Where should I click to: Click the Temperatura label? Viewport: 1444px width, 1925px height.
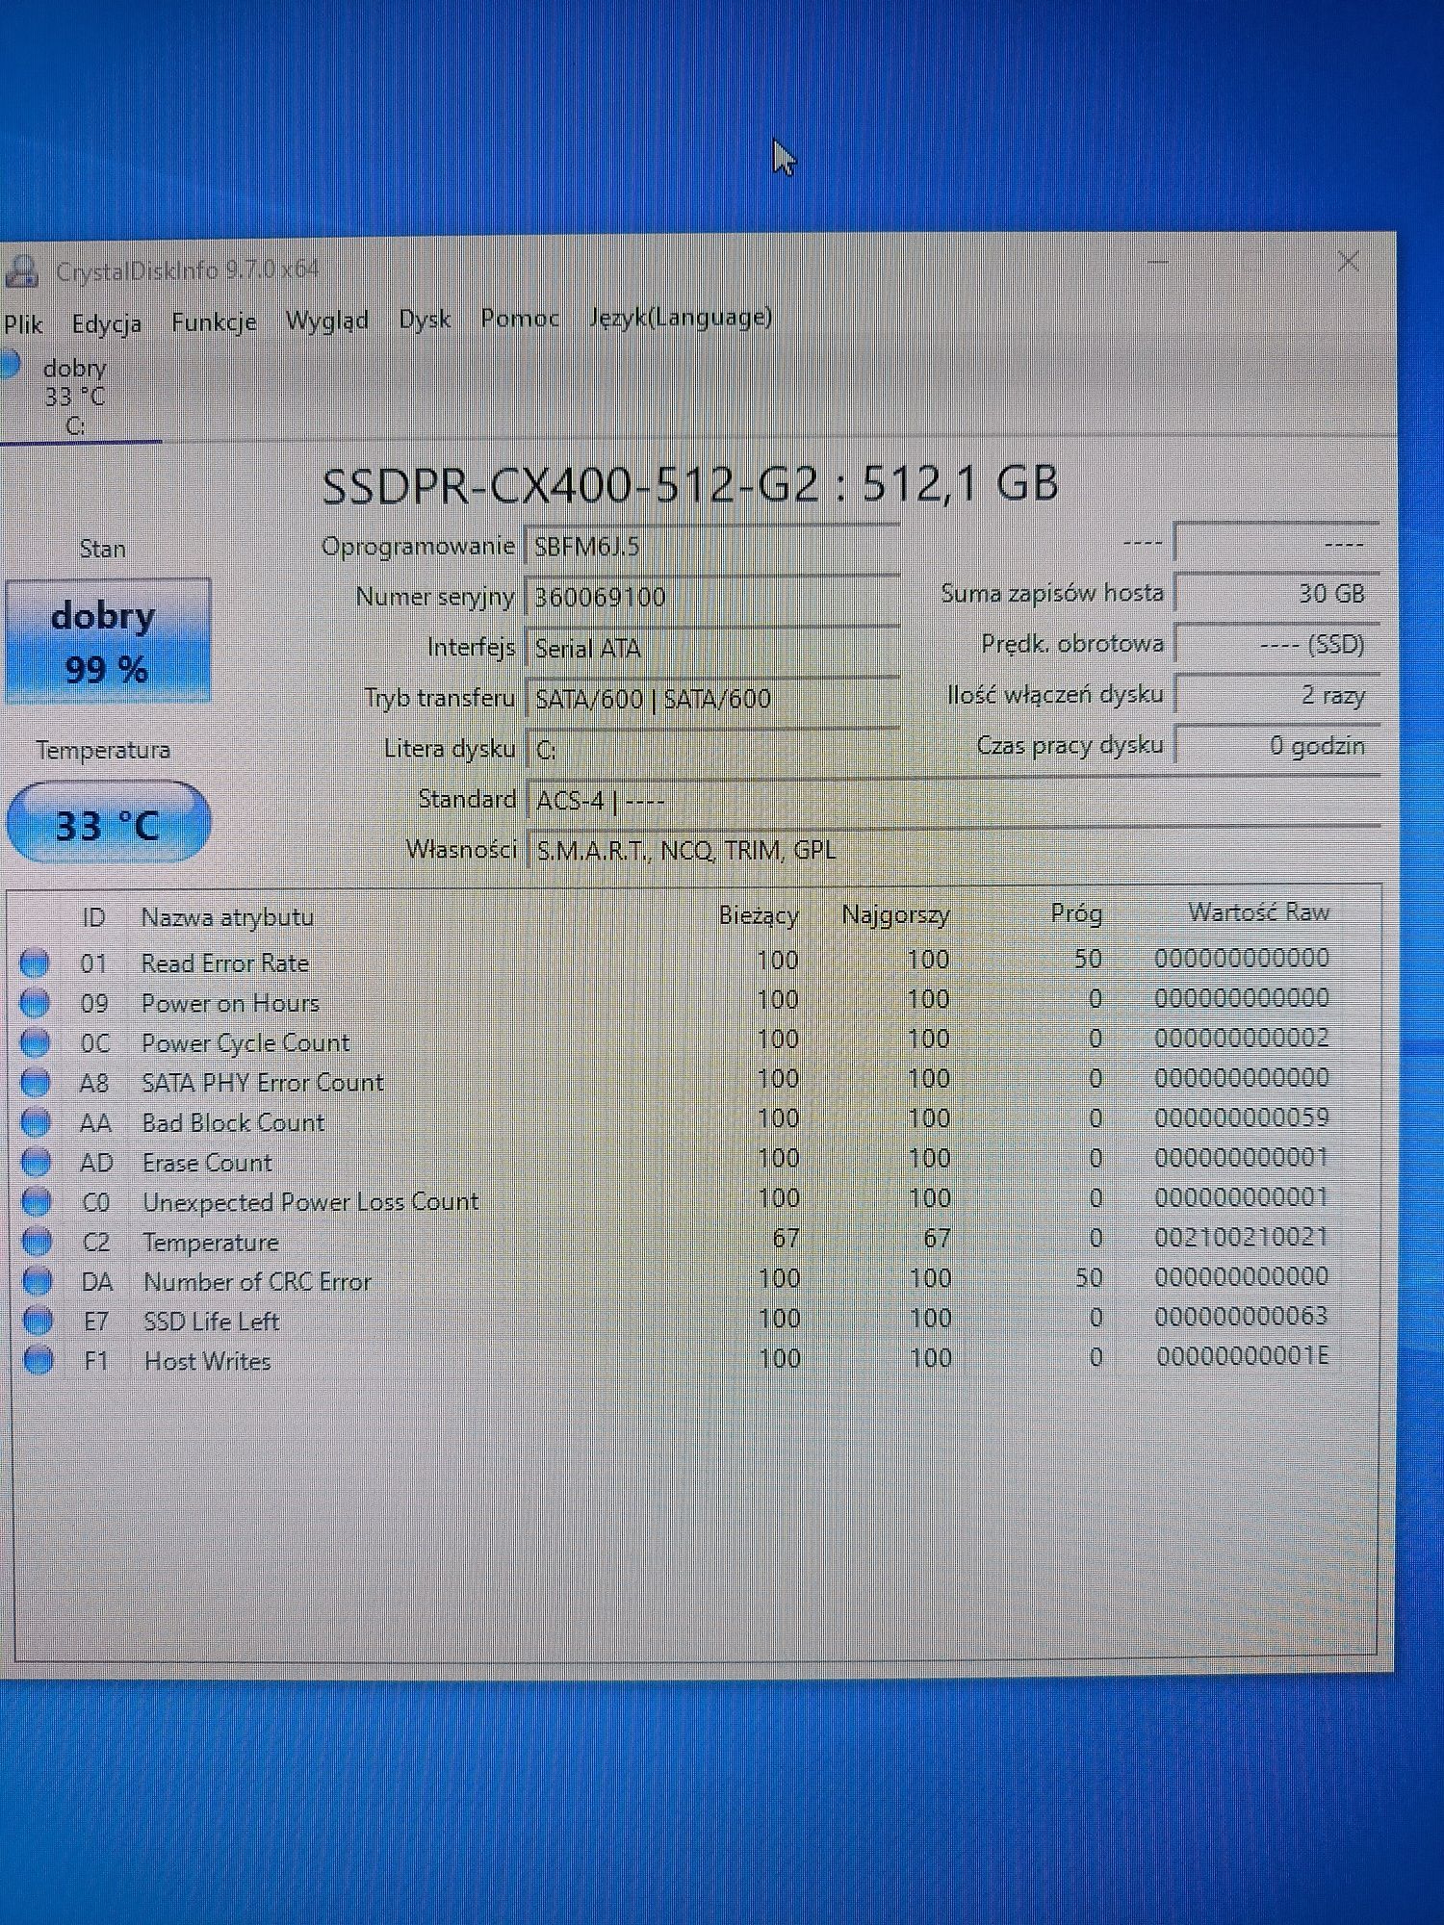[x=103, y=749]
